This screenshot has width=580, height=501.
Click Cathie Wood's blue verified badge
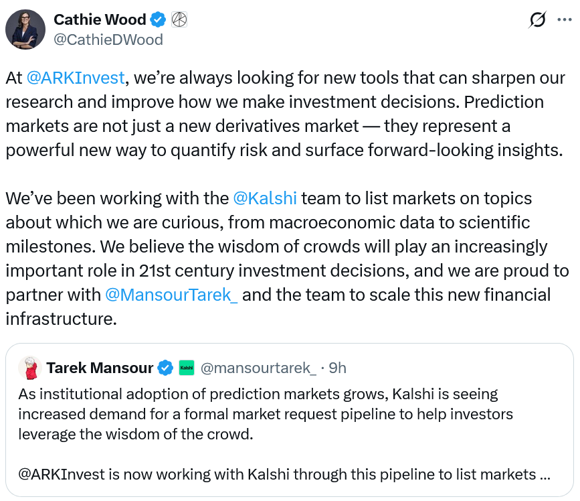157,19
